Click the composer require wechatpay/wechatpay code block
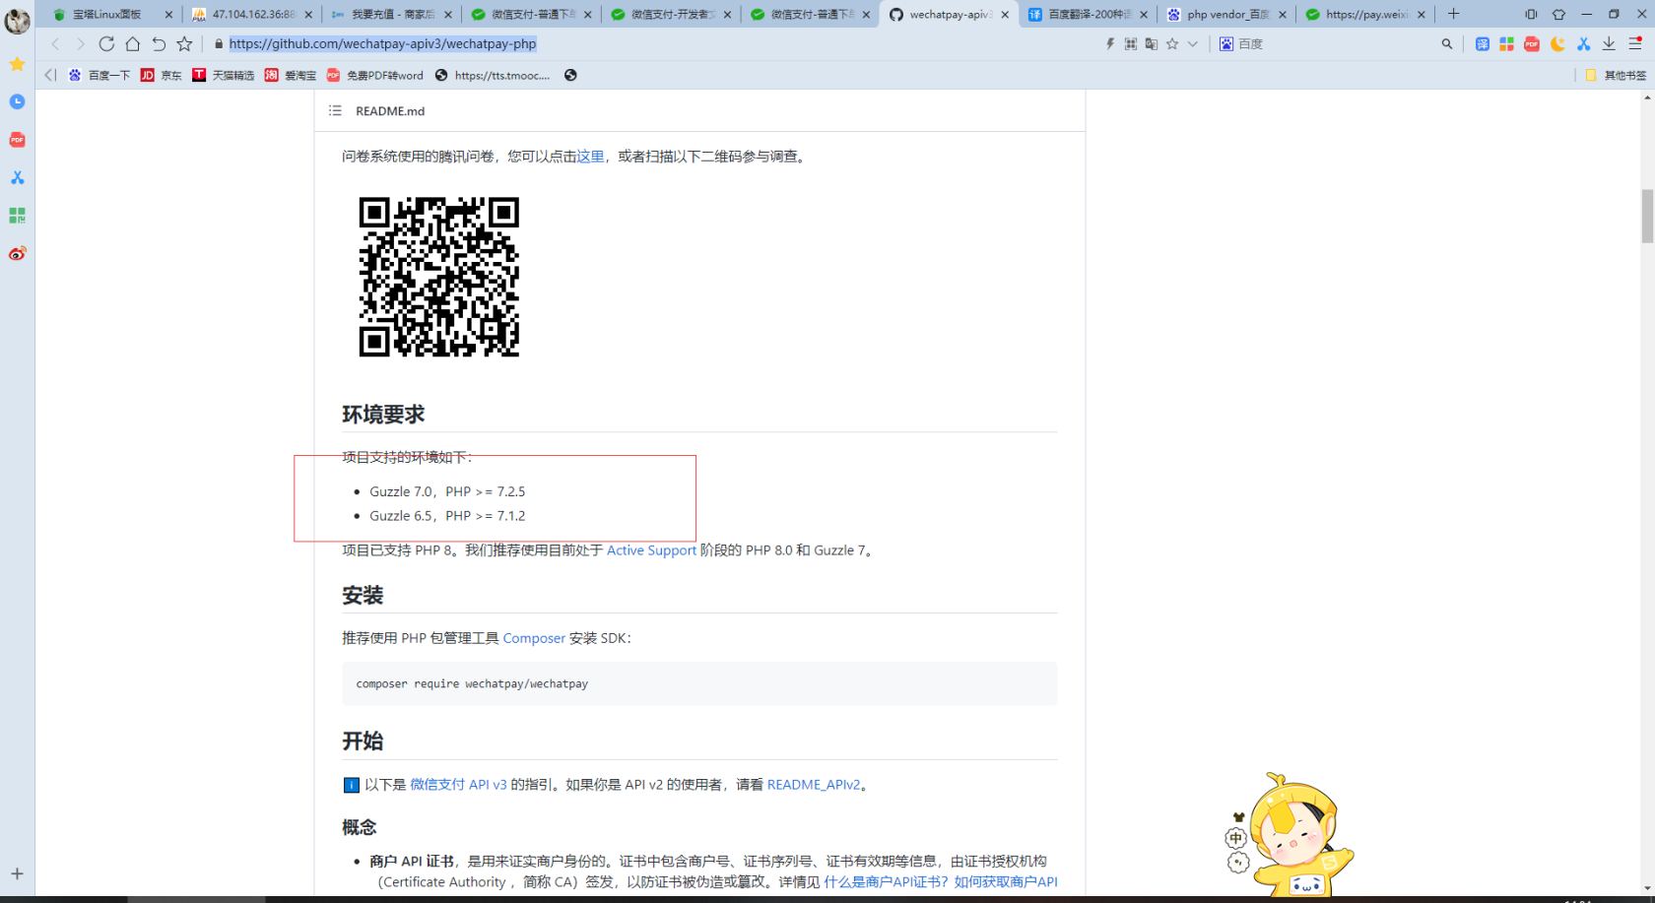1655x903 pixels. [699, 683]
